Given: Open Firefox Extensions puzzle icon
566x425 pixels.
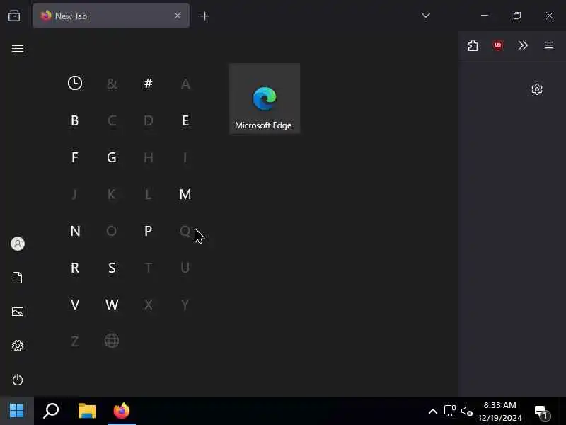Looking at the screenshot, I should (473, 45).
